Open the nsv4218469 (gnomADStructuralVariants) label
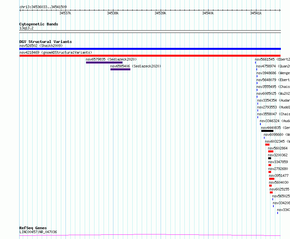This screenshot has height=239, width=290. pyautogui.click(x=56, y=52)
